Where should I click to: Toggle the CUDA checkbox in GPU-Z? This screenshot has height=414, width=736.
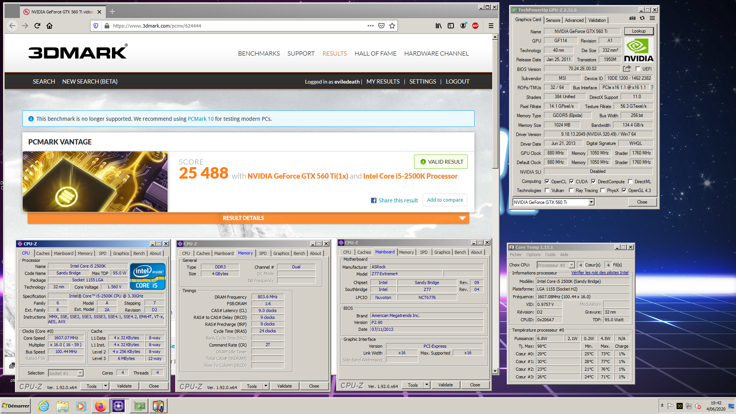click(x=572, y=182)
